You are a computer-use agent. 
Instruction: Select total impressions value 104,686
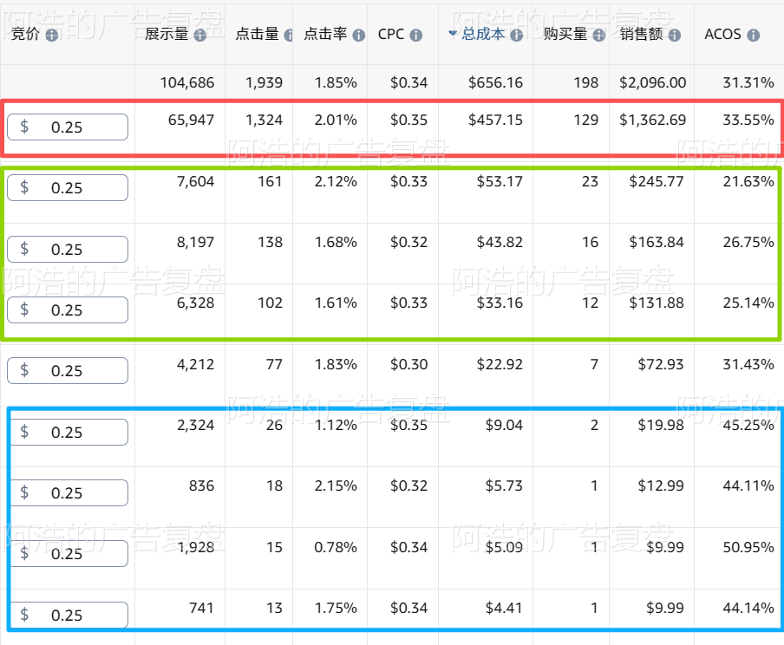coord(187,82)
